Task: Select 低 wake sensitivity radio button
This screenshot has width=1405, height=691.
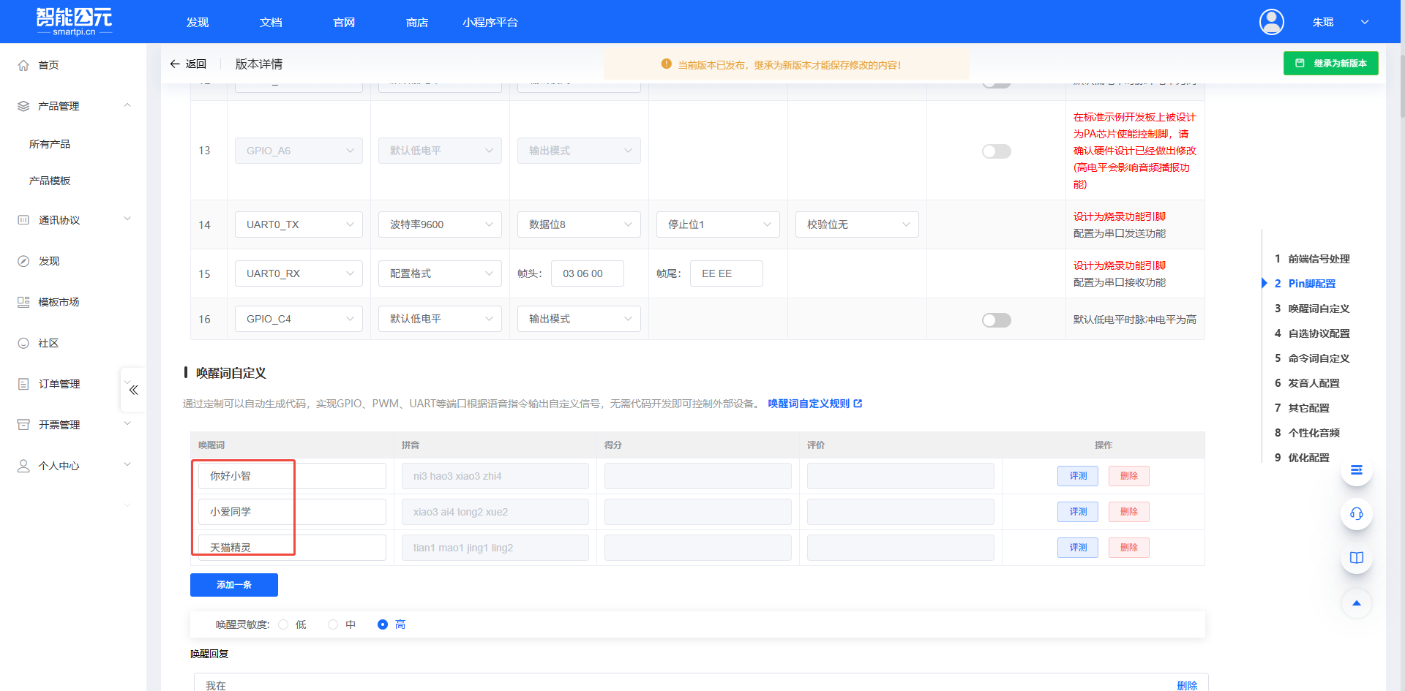Action: [283, 624]
